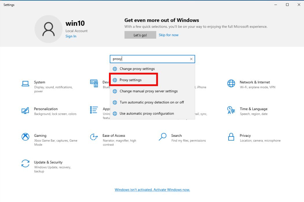
Task: Click the Local Account label
Action: tap(77, 31)
